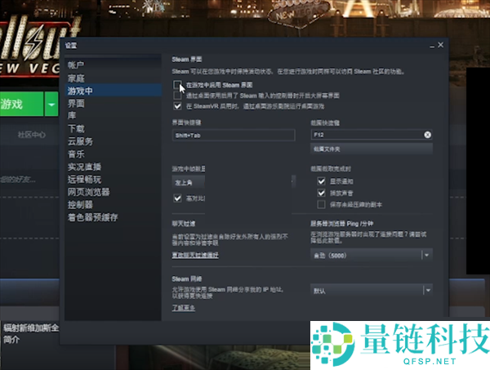Click the 截图文件夹 button
The width and height of the screenshot is (490, 370).
371,149
